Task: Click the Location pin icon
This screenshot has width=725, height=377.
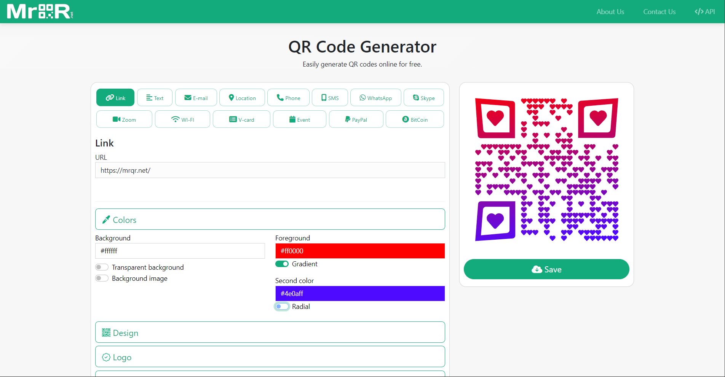Action: tap(231, 98)
